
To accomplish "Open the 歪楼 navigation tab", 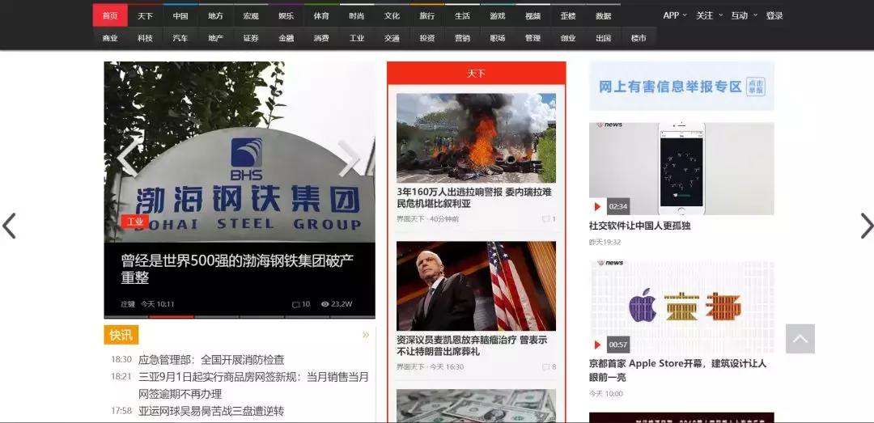I will pos(569,15).
